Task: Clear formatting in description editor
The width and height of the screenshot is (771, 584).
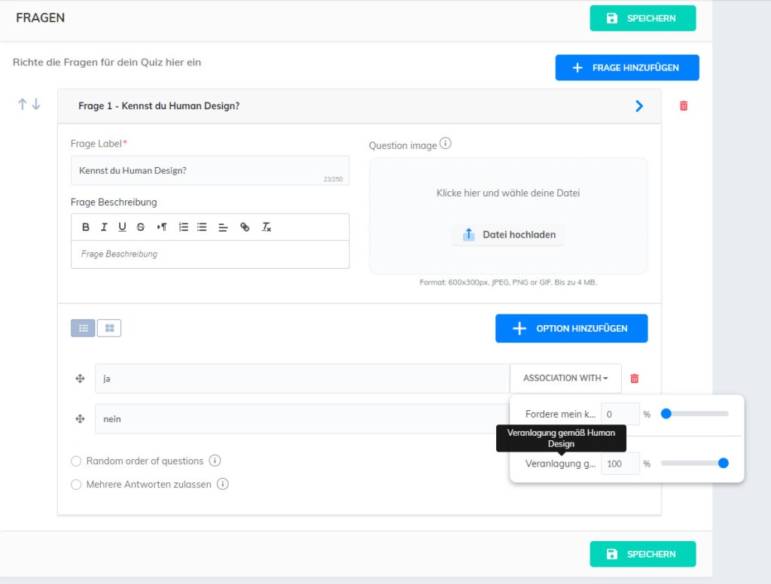Action: (266, 227)
